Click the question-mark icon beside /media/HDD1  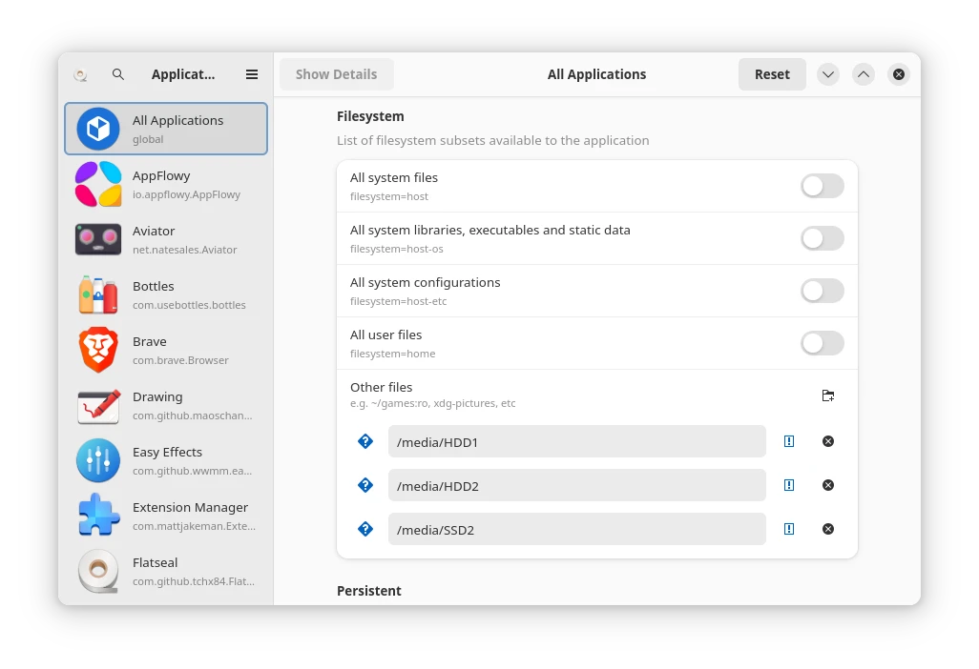click(x=365, y=441)
